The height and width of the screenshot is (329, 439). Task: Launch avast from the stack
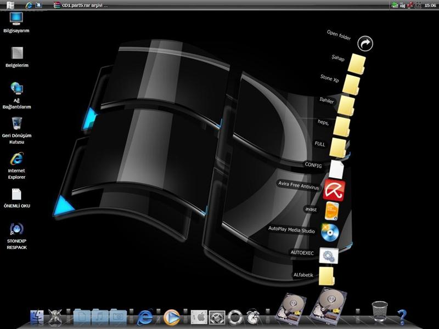332,211
